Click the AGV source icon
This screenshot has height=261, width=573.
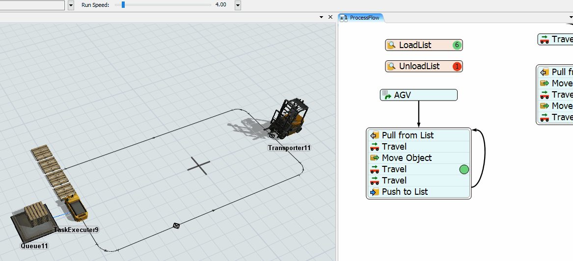click(387, 95)
